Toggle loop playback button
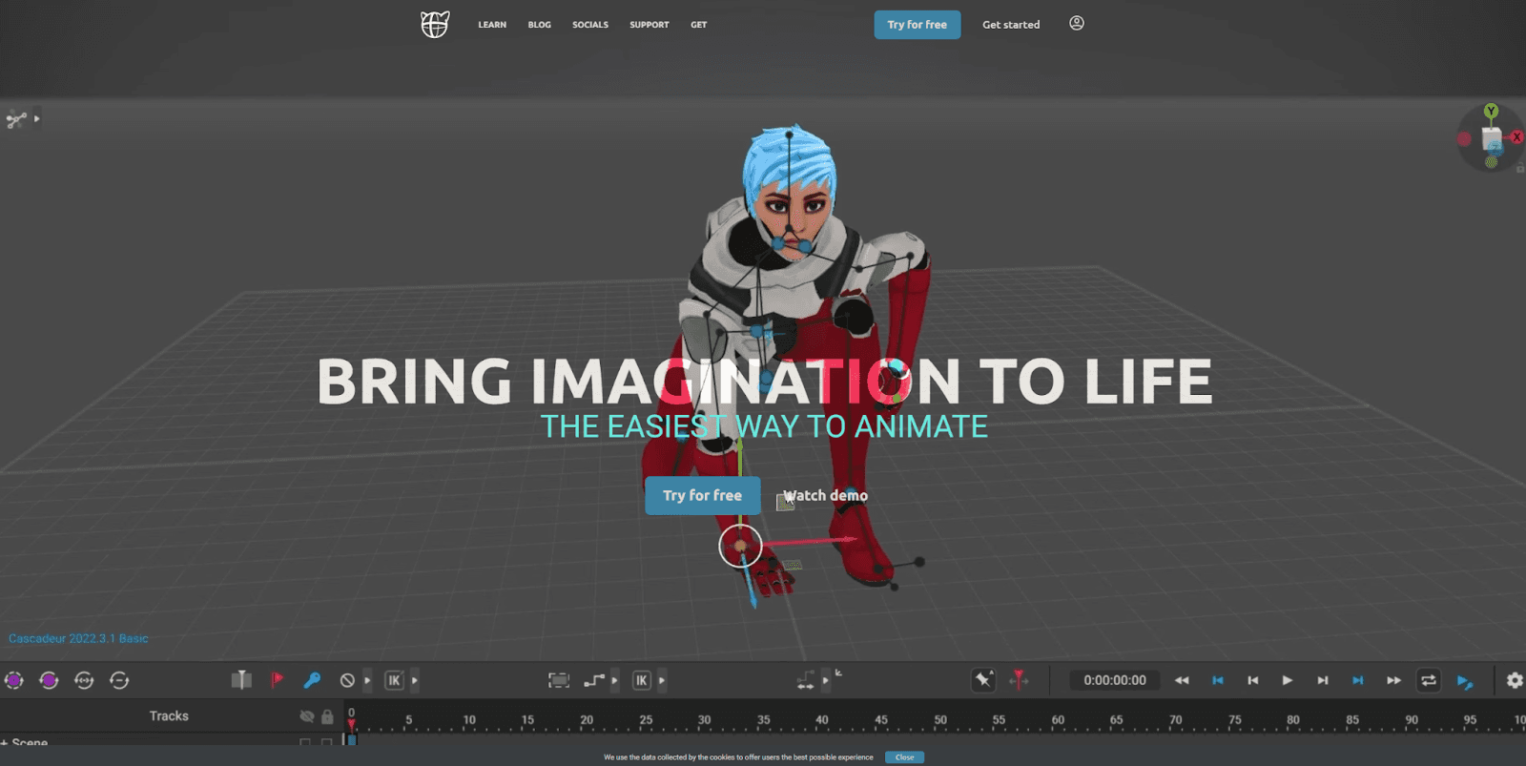Image resolution: width=1526 pixels, height=766 pixels. pyautogui.click(x=1429, y=680)
